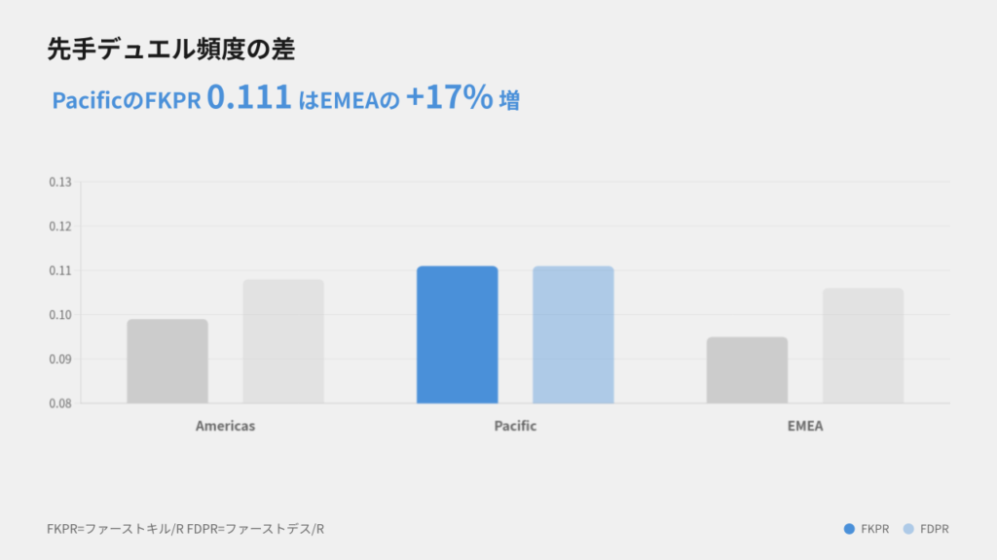Select the Americas FDPR light gray bar
Image resolution: width=997 pixels, height=560 pixels.
[x=283, y=341]
